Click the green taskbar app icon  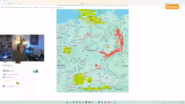click(73, 102)
